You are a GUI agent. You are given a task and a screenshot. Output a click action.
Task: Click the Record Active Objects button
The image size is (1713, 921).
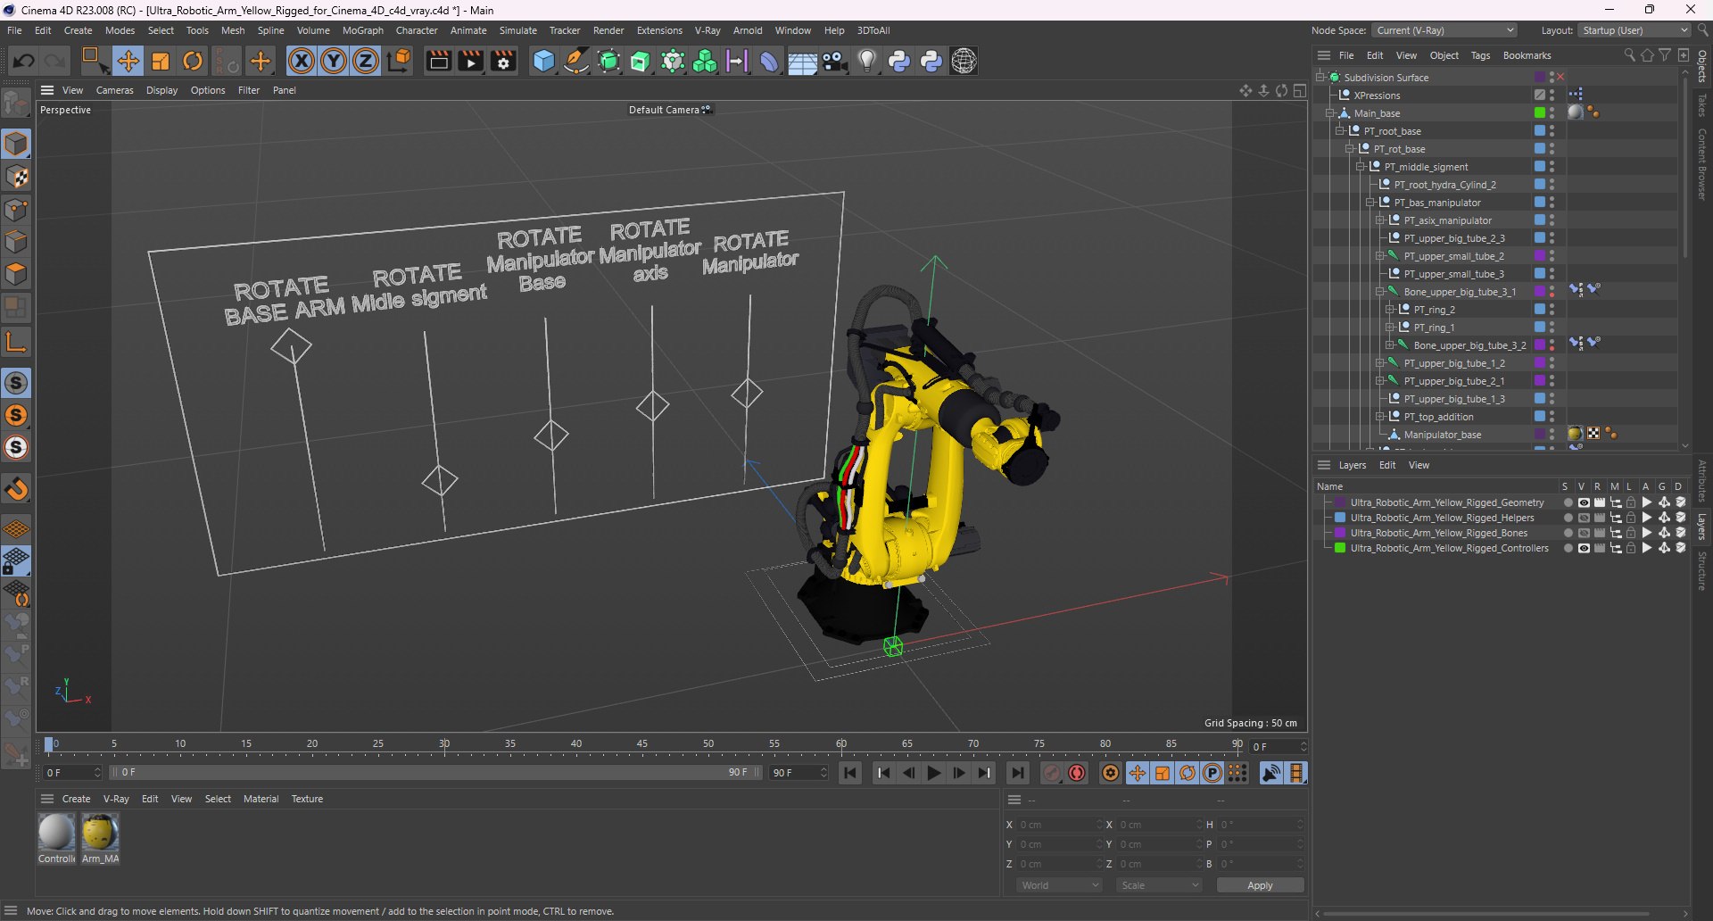coord(1052,773)
